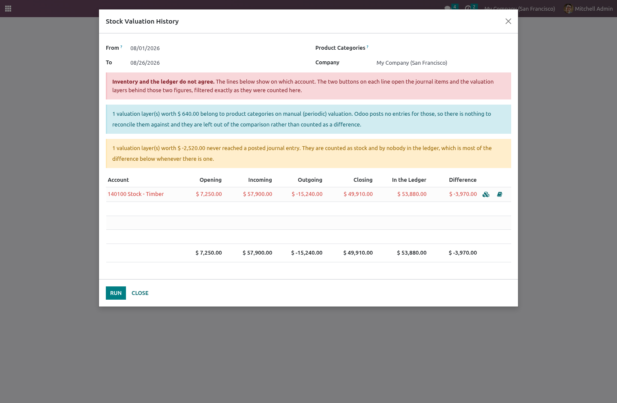This screenshot has height=403, width=617.
Task: Open company switcher in top bar
Action: 519,9
